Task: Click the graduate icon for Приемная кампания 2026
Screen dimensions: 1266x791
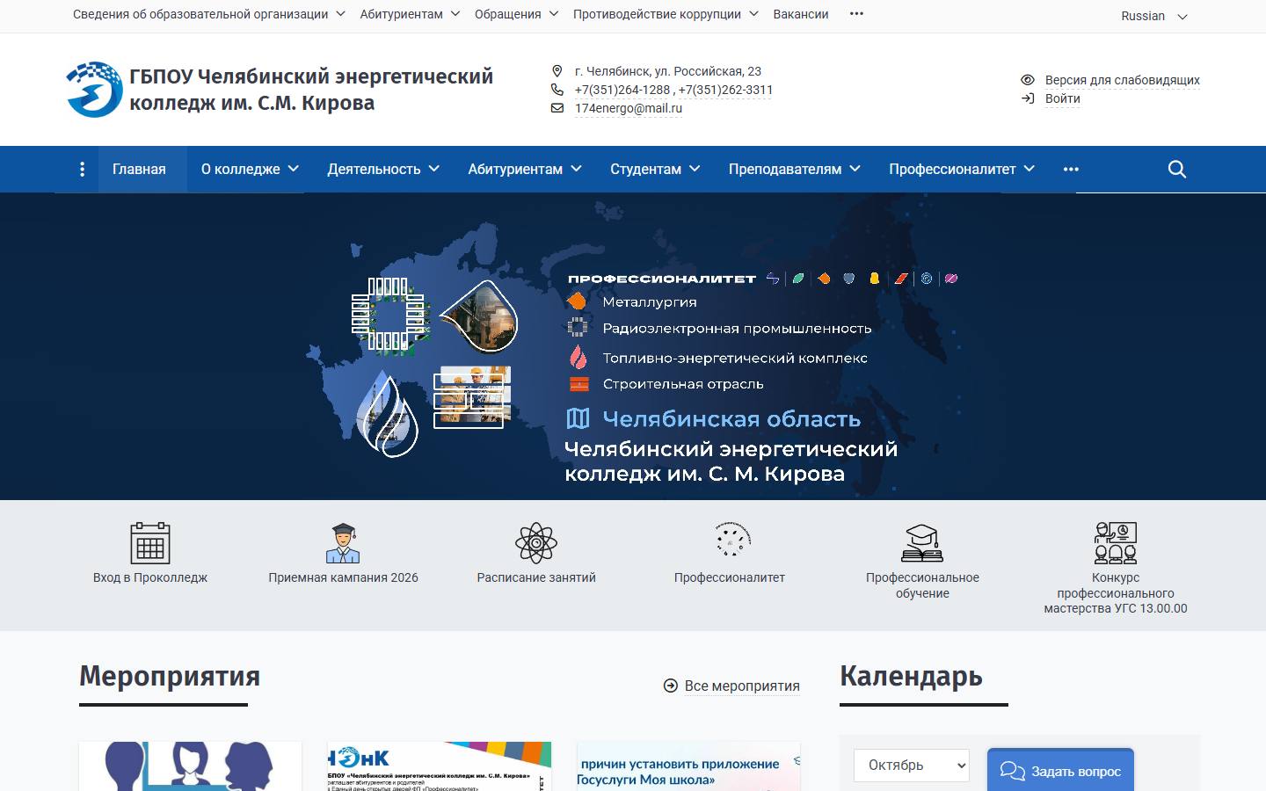Action: (x=343, y=542)
